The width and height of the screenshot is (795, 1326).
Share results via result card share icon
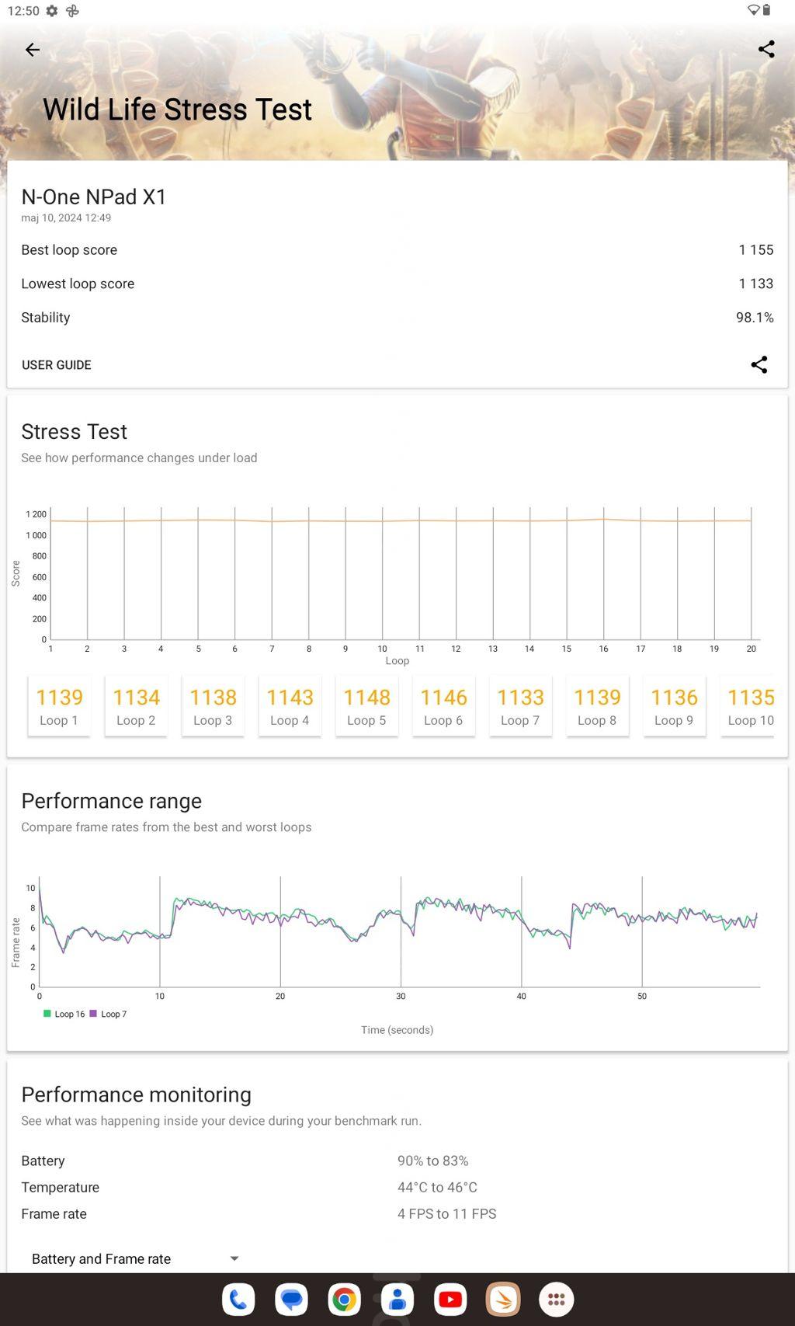click(759, 365)
